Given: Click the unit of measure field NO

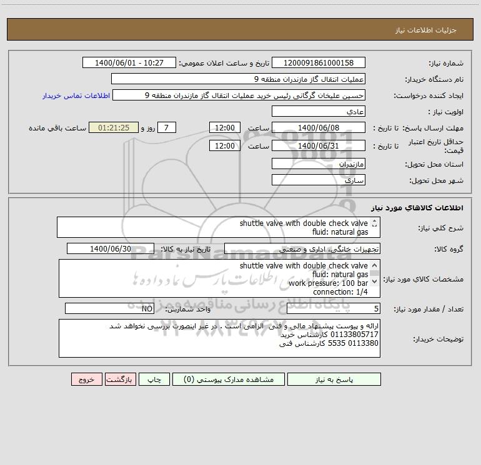Looking at the screenshot, I should [109, 308].
